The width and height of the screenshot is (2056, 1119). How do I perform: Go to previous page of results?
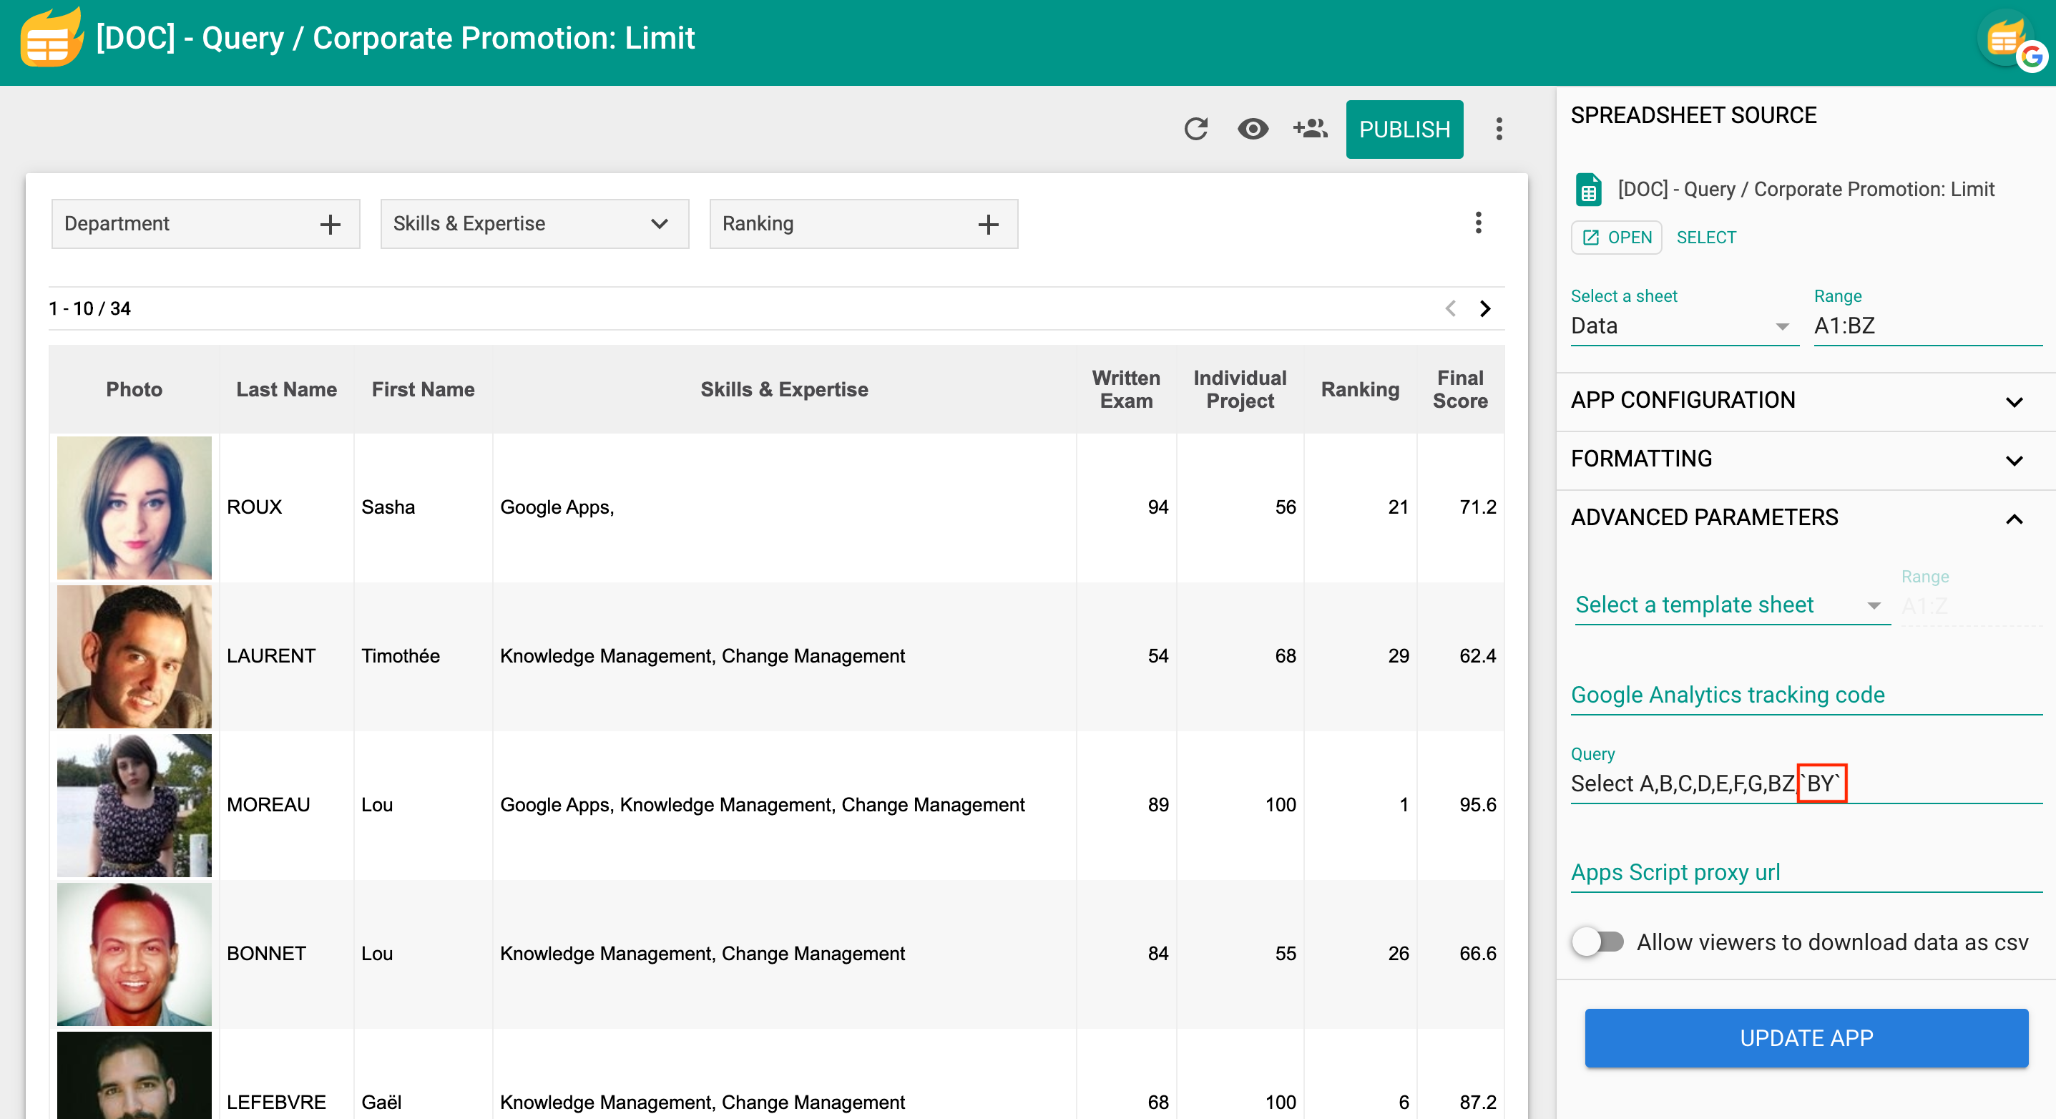(x=1450, y=308)
